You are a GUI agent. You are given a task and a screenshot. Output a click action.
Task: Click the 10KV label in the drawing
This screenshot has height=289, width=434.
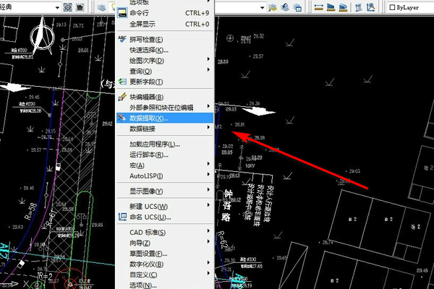click(x=250, y=166)
